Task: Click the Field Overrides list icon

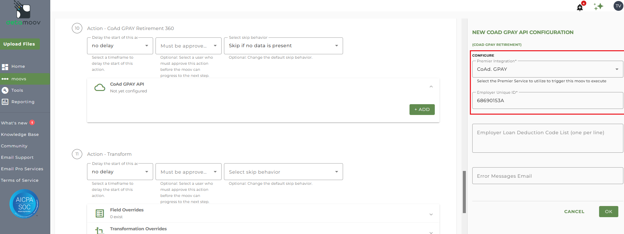Action: tap(100, 213)
